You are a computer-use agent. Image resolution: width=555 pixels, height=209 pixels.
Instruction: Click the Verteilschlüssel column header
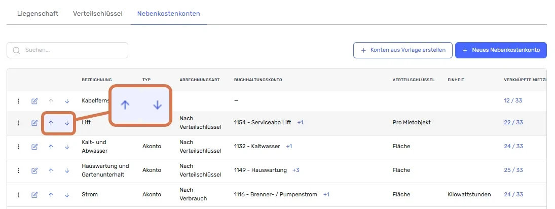click(414, 80)
